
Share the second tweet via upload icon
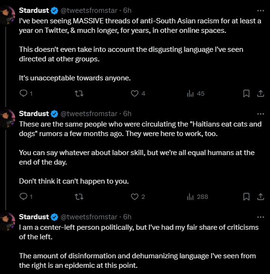pyautogui.click(x=260, y=197)
